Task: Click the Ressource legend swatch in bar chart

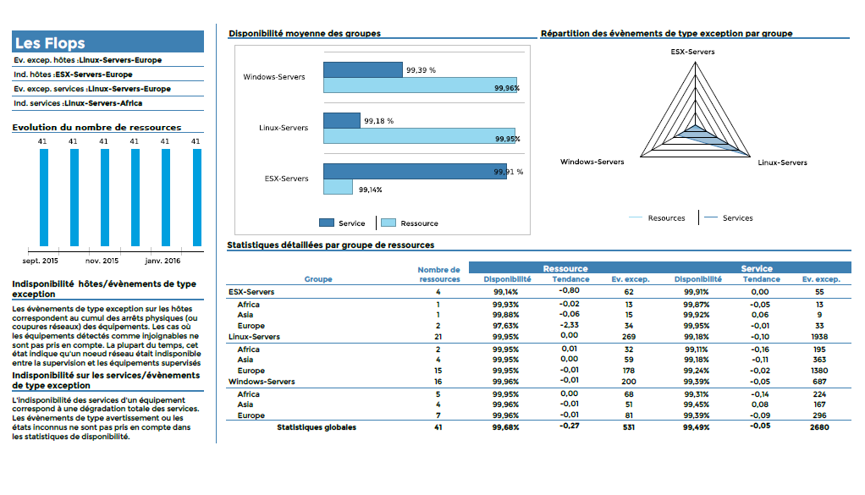Action: [x=388, y=223]
